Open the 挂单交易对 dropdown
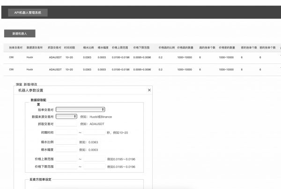281x189 pixels. [80, 109]
